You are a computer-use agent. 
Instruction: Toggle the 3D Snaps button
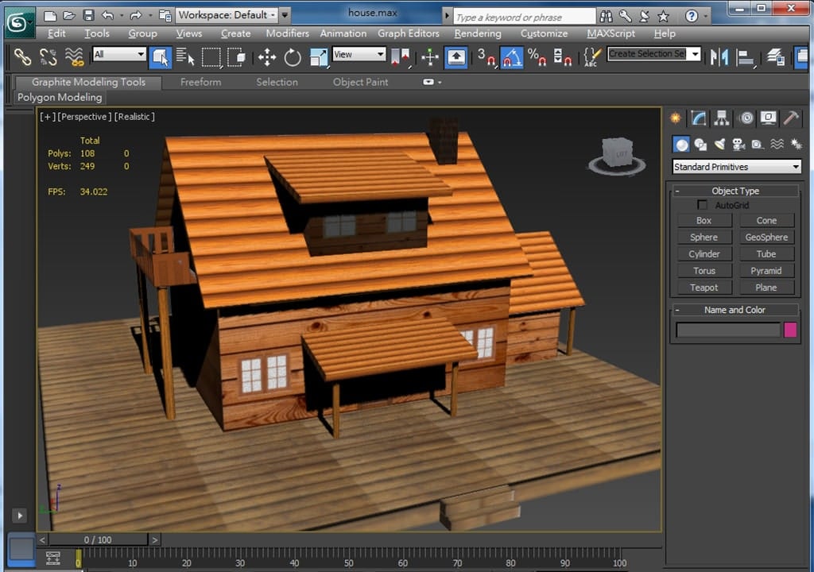tap(486, 56)
